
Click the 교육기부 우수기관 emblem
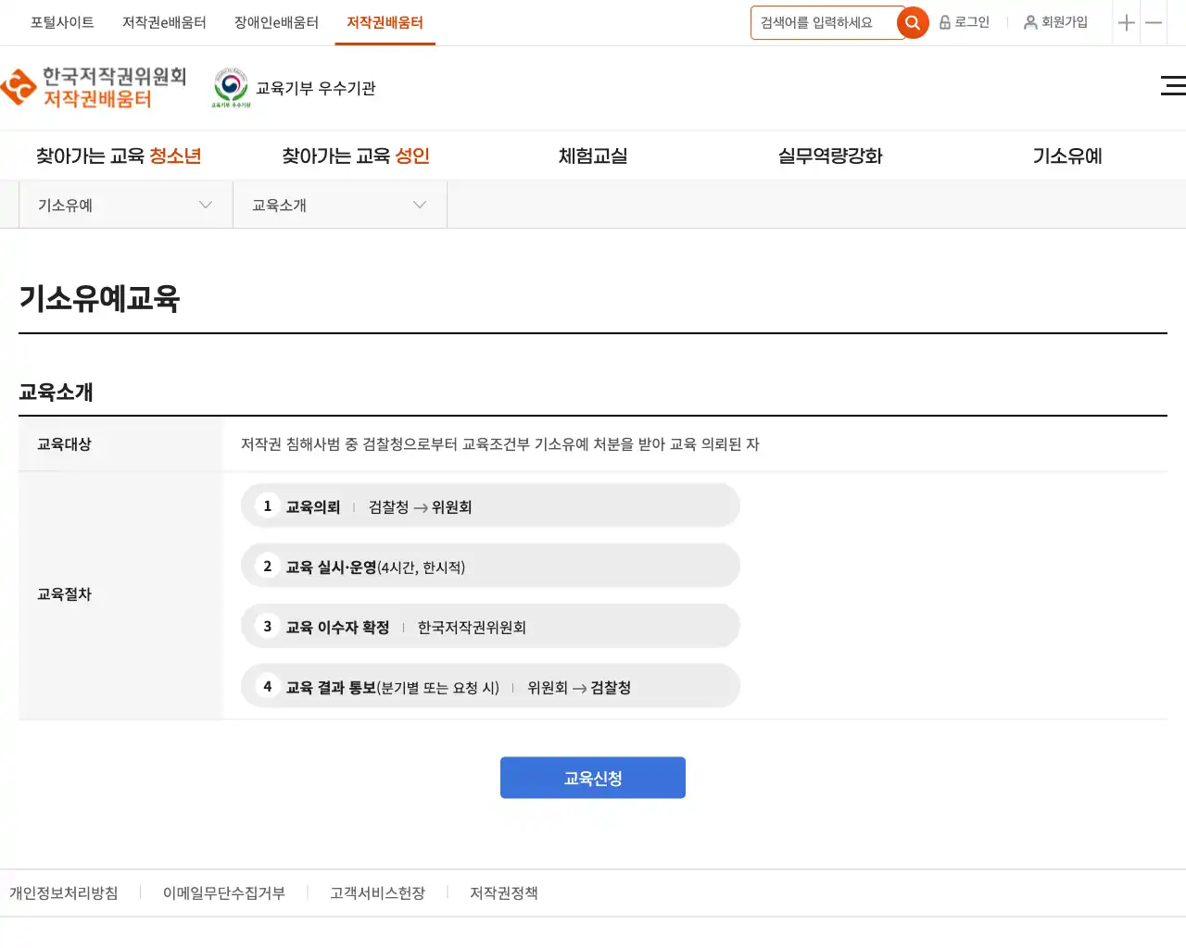[232, 88]
